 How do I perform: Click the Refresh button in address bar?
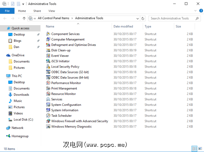(143, 18)
